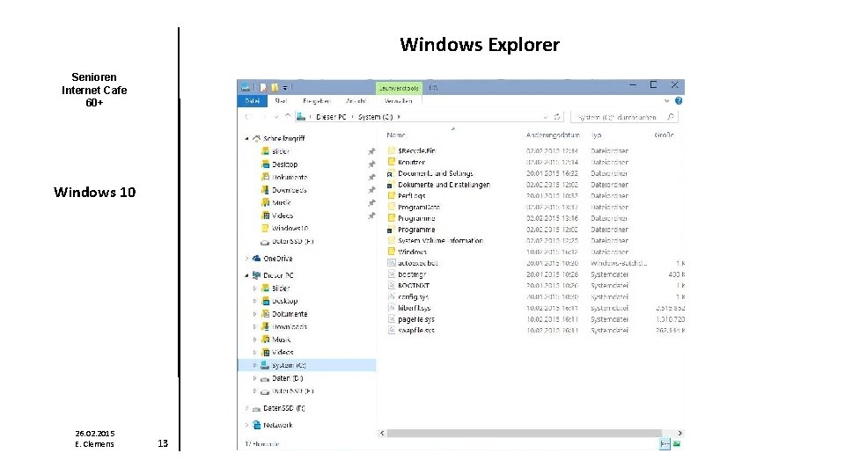Click the magnifier search icon
The height and width of the screenshot is (475, 845).
(671, 117)
